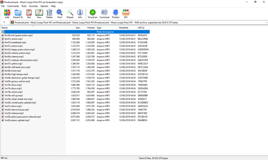The image size is (268, 160).
Task: Select file 0m59s high tempo.mp3
Action: 75,74
